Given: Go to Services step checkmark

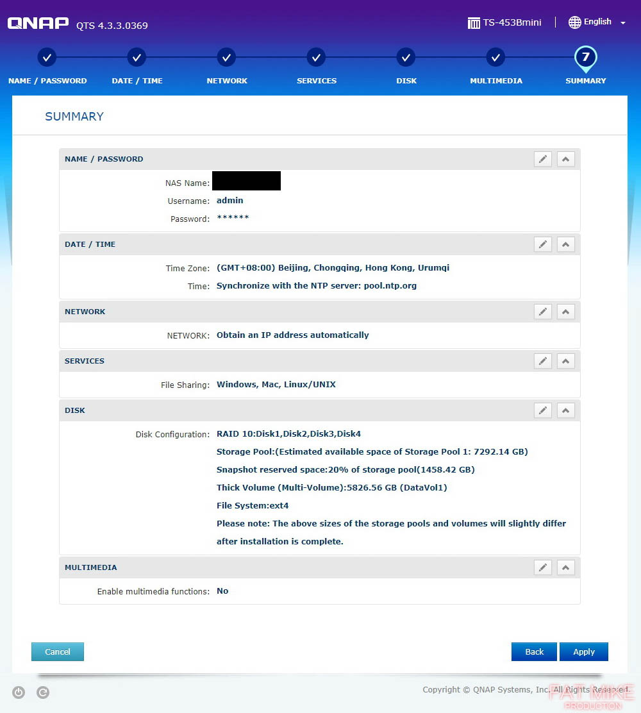Looking at the screenshot, I should (316, 57).
